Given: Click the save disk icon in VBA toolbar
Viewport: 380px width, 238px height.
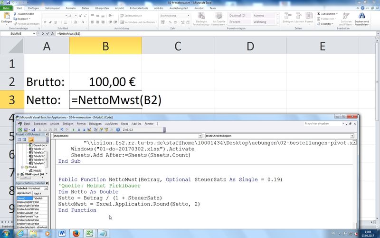Looking at the screenshot, I should pos(33,130).
